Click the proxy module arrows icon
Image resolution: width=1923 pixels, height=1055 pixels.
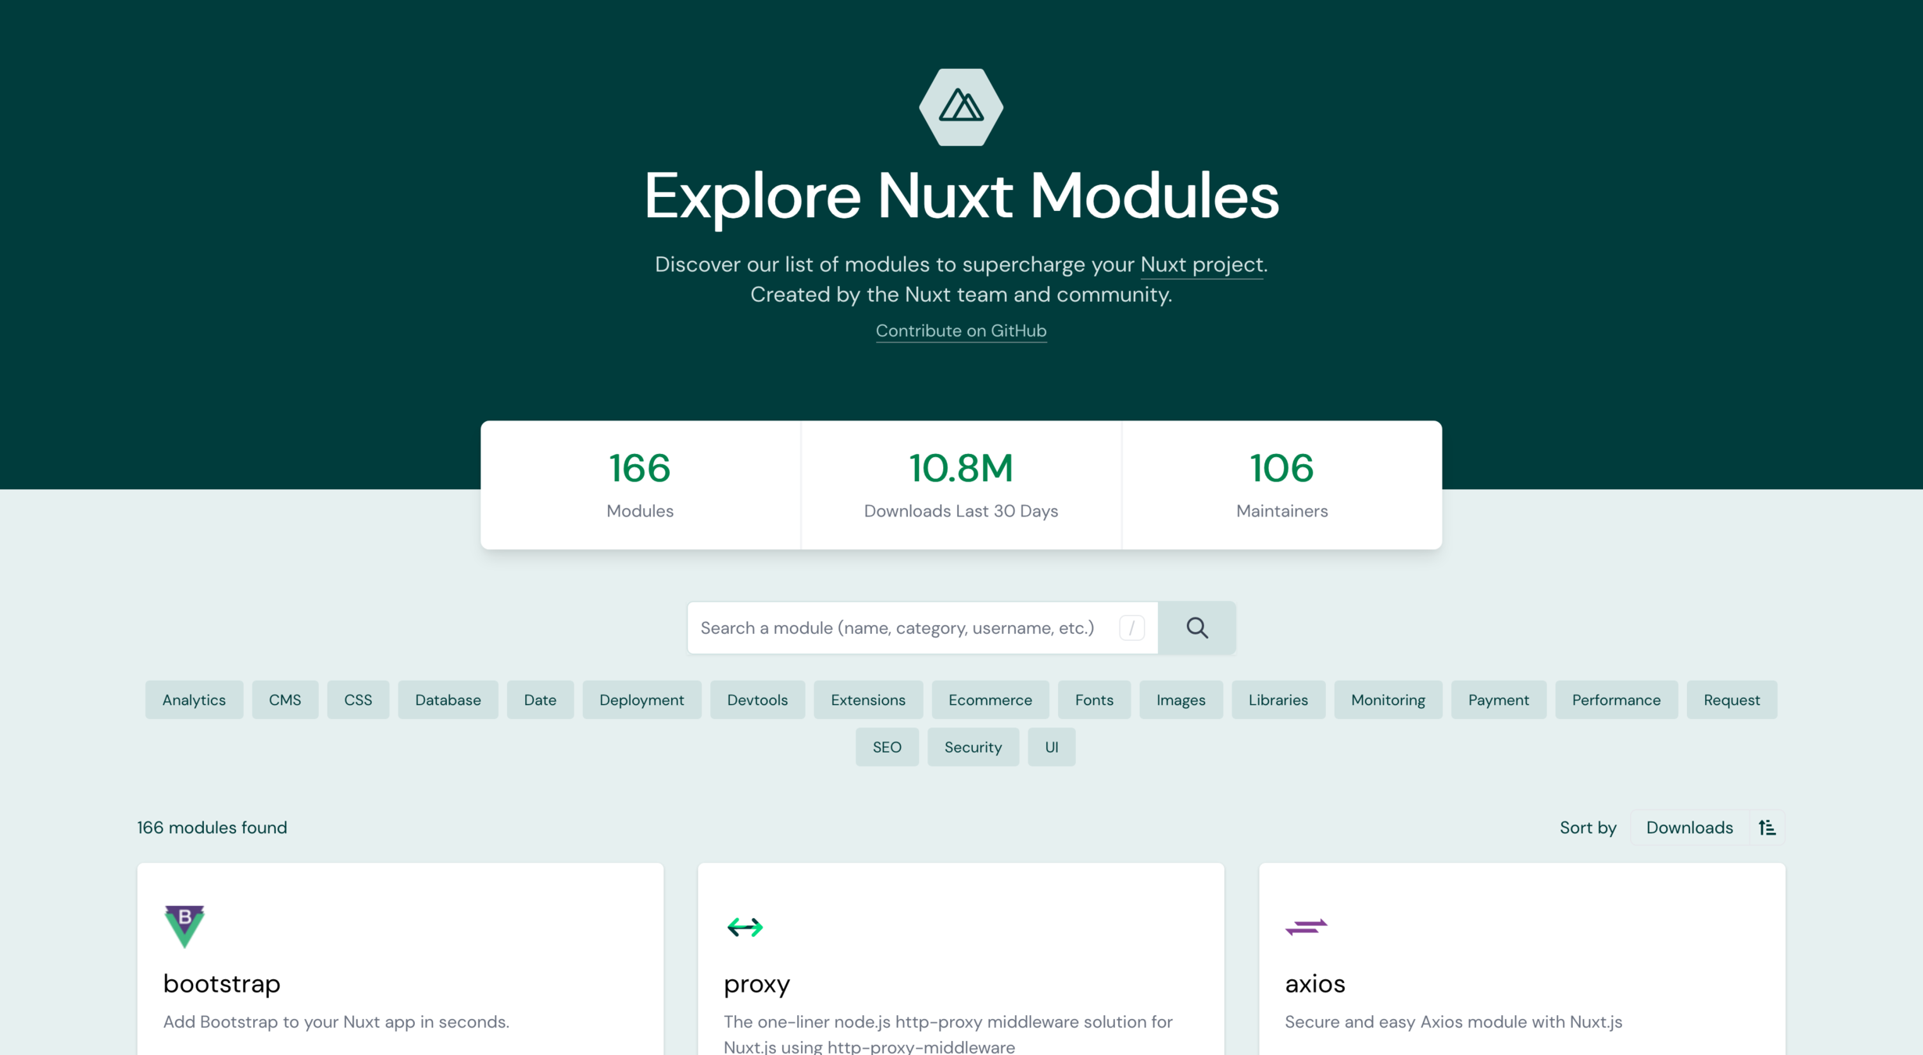pyautogui.click(x=744, y=927)
